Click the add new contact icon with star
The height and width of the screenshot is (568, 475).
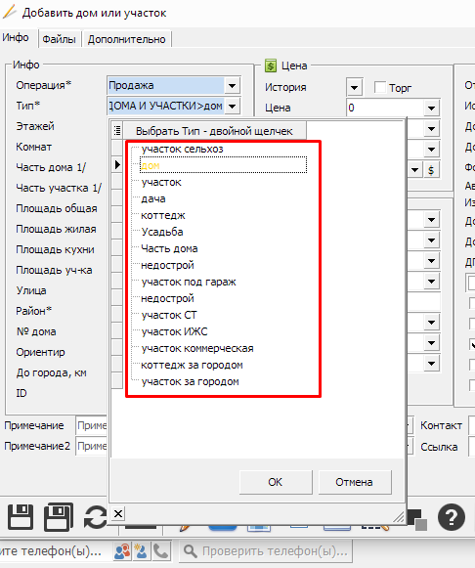(141, 551)
